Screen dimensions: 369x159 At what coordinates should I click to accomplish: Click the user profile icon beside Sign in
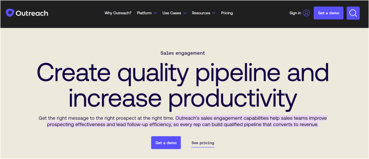[306, 13]
